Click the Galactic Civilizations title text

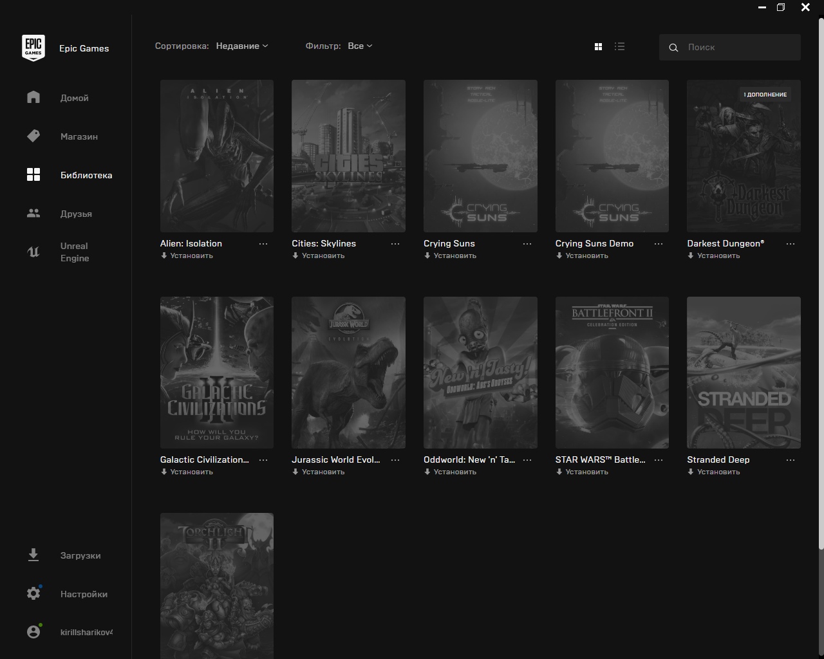[x=205, y=459]
